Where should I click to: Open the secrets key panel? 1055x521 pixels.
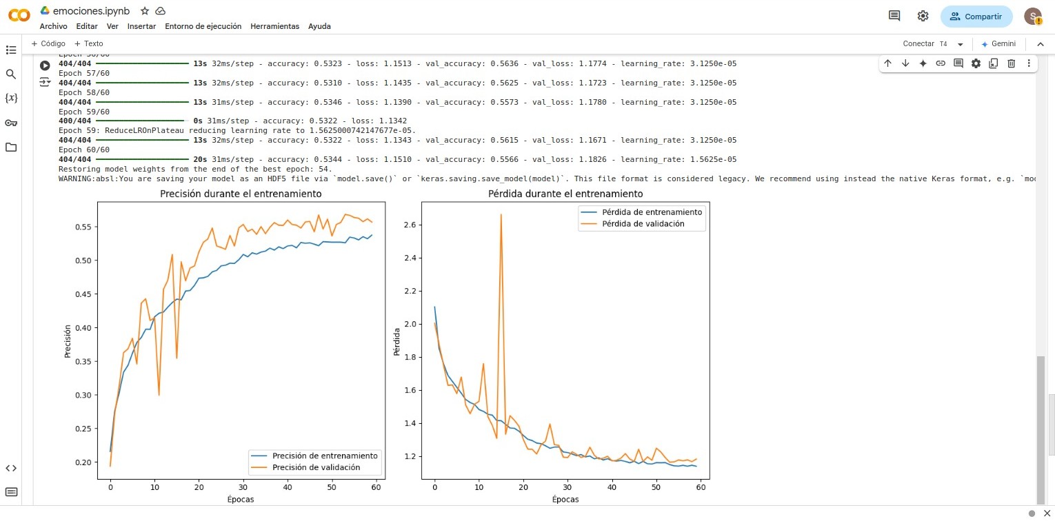[10, 123]
